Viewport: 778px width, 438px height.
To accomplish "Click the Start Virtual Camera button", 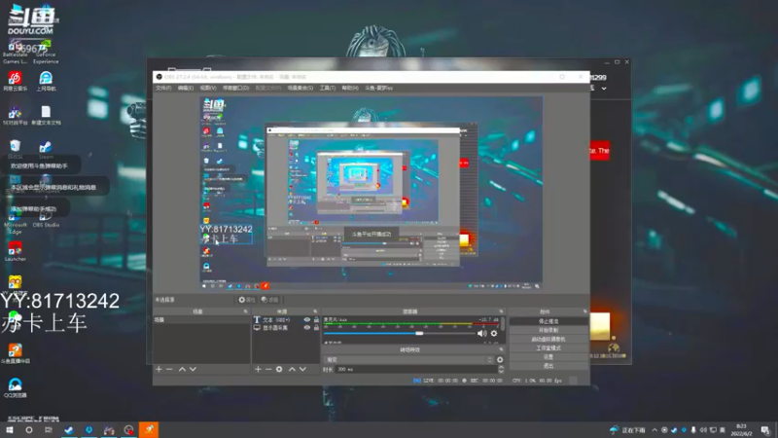I will click(x=548, y=339).
